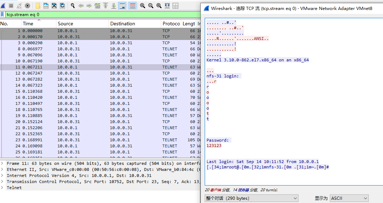
Task: Stop capturing packets
Action: pos(11,5)
